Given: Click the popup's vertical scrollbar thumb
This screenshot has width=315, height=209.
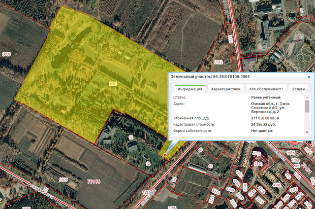Looking at the screenshot, I should coord(307,106).
